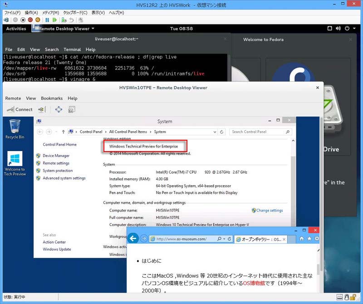363x304 pixels.
Task: Open the Remote menu in Remote Desktop Viewer
Action: tap(13, 98)
